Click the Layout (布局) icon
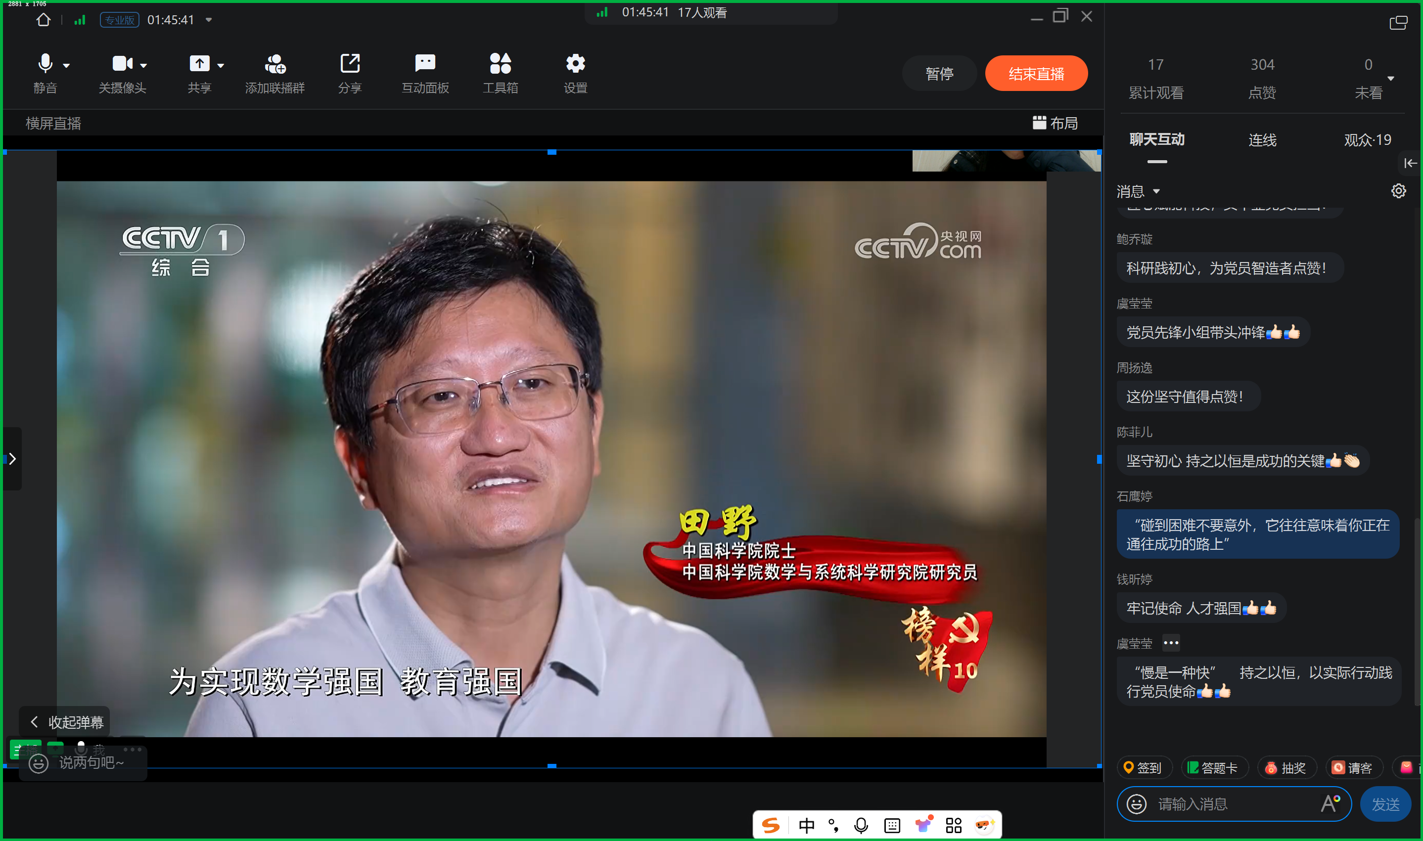The height and width of the screenshot is (841, 1423). coord(1039,123)
